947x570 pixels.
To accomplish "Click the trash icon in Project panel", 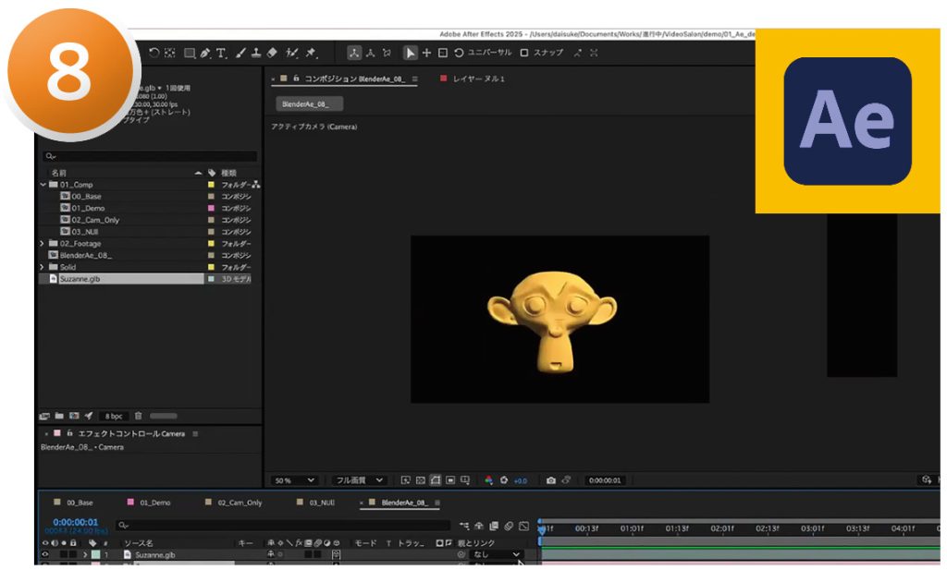I will (x=139, y=417).
